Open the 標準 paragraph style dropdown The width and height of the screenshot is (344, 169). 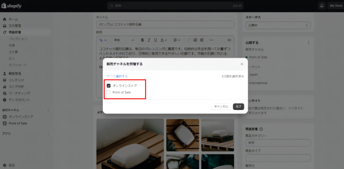(124, 40)
